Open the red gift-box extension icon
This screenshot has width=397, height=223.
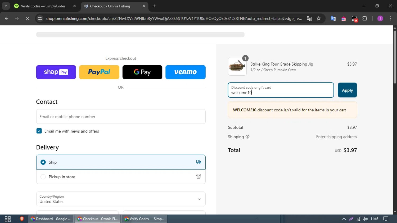tap(344, 19)
